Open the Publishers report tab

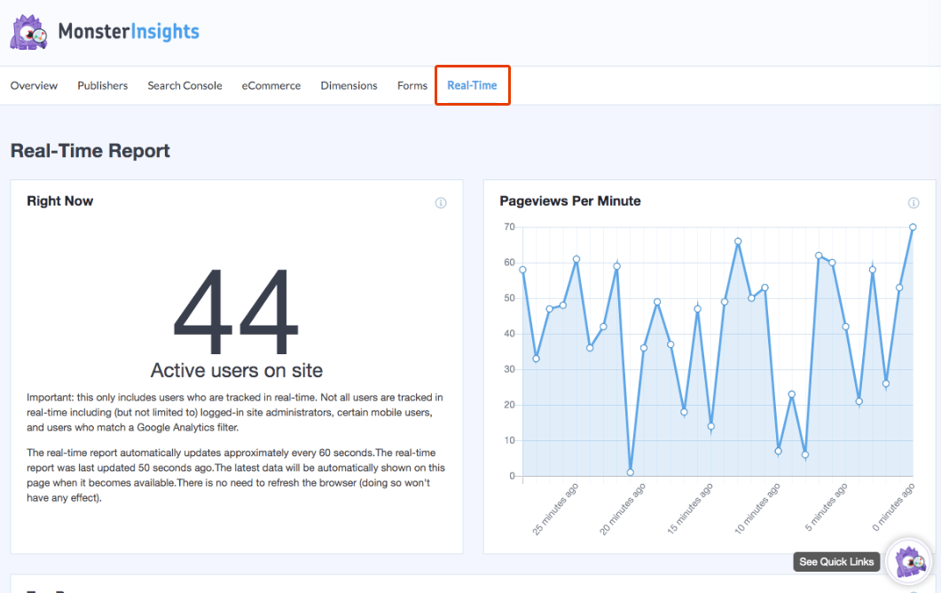pyautogui.click(x=102, y=85)
